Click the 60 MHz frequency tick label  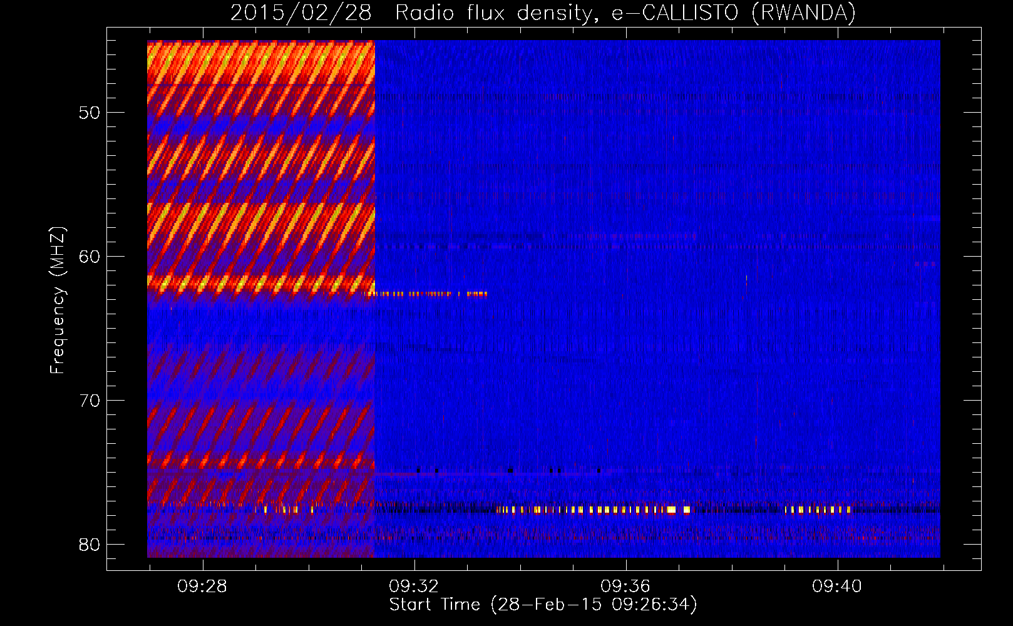click(x=90, y=257)
